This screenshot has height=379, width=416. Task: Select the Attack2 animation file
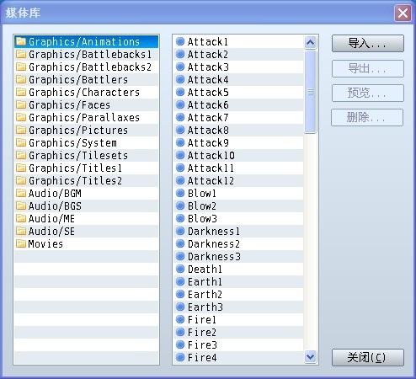[238, 54]
